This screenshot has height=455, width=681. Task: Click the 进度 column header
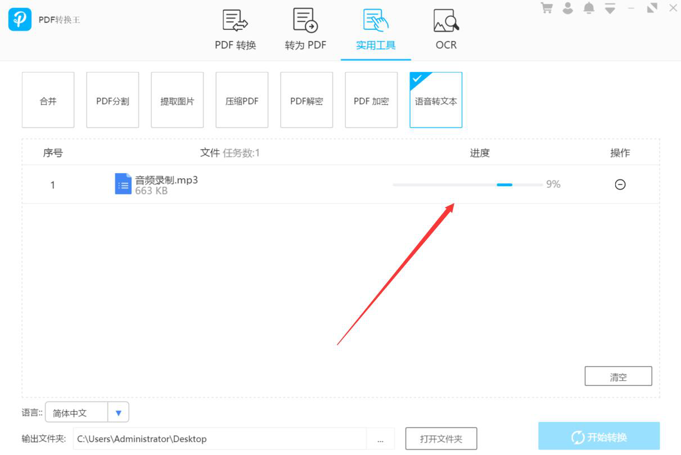[480, 152]
